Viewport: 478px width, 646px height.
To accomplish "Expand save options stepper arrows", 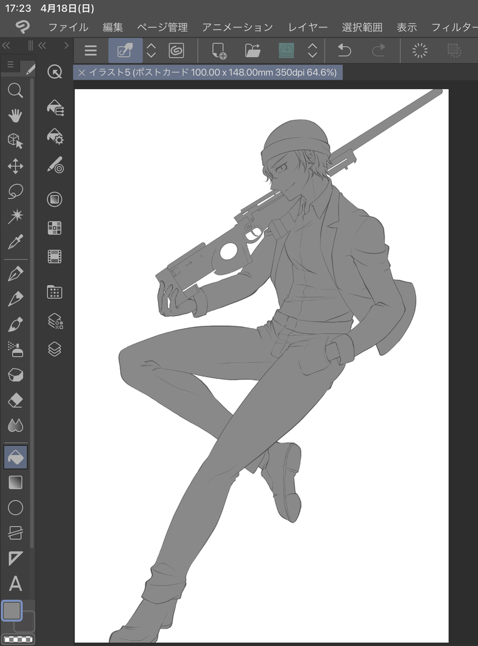I will [312, 50].
